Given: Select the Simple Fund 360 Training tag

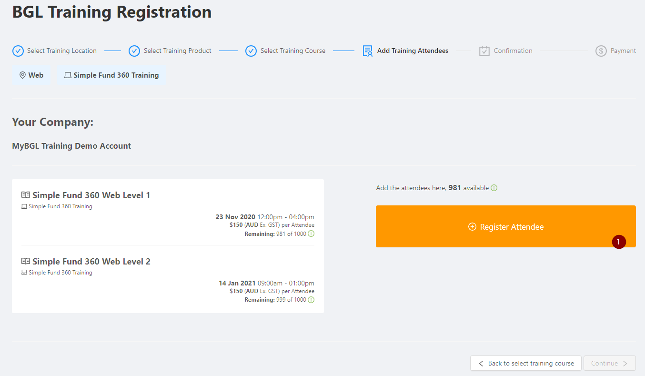Looking at the screenshot, I should [x=111, y=75].
